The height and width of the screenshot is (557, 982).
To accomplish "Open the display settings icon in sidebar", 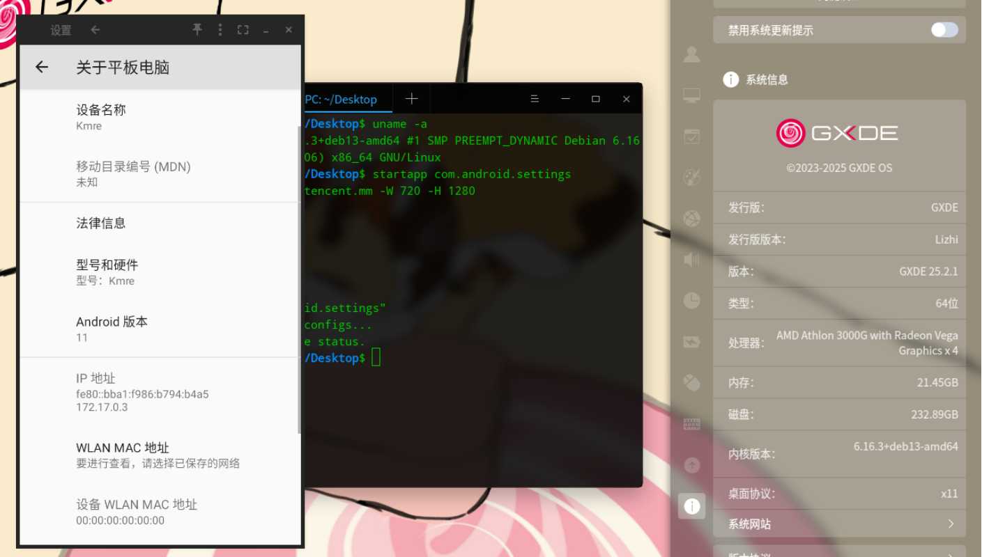I will pos(691,95).
